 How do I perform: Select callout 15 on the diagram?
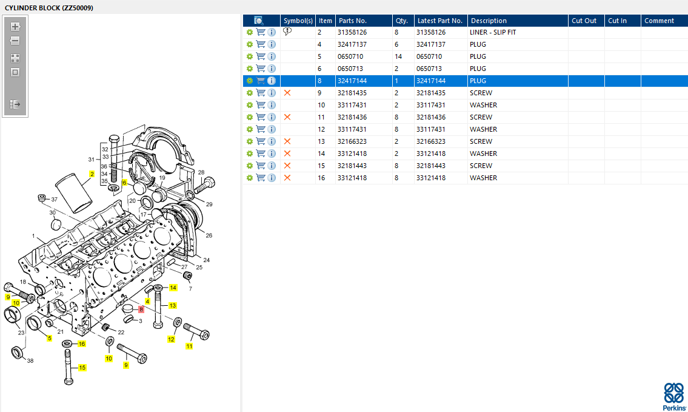tap(82, 368)
